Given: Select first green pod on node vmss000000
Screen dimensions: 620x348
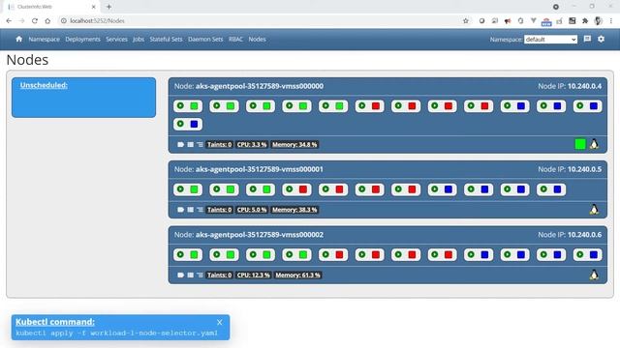Looking at the screenshot, I should click(x=188, y=105).
